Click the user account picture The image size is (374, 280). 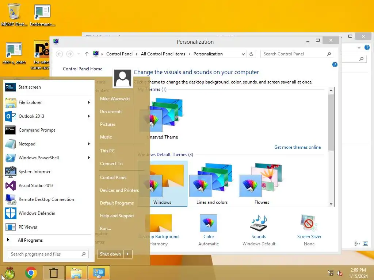[x=123, y=78]
